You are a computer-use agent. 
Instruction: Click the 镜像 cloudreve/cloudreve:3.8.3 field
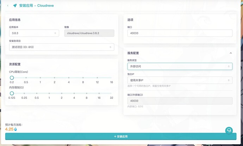89,33
